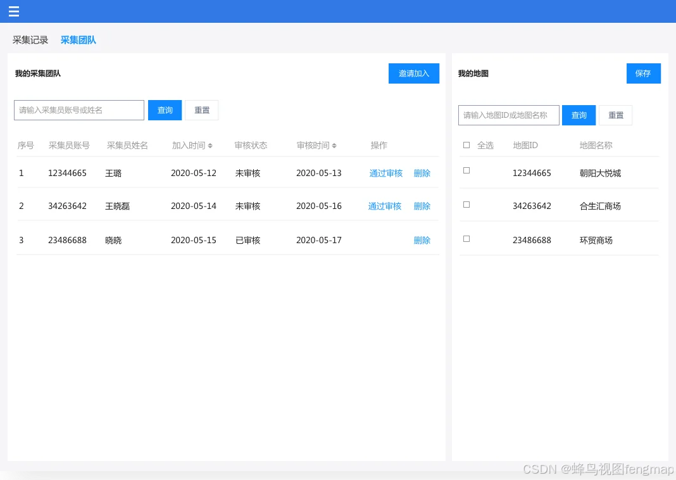The image size is (676, 480).
Task: Approve 王晓磊 via 通过审核 link
Action: [x=385, y=206]
